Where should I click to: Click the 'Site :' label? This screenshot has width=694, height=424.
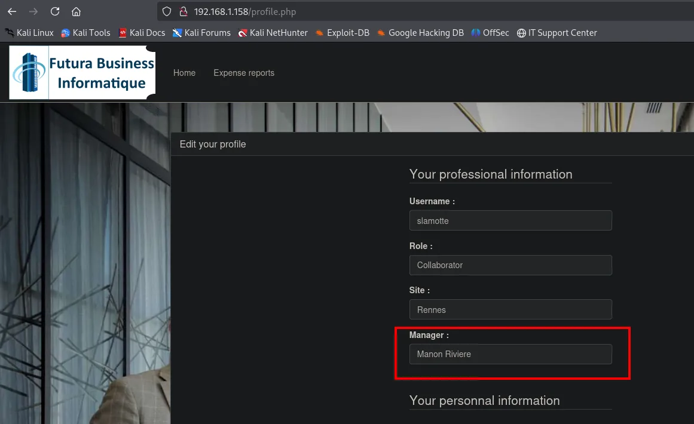(420, 290)
